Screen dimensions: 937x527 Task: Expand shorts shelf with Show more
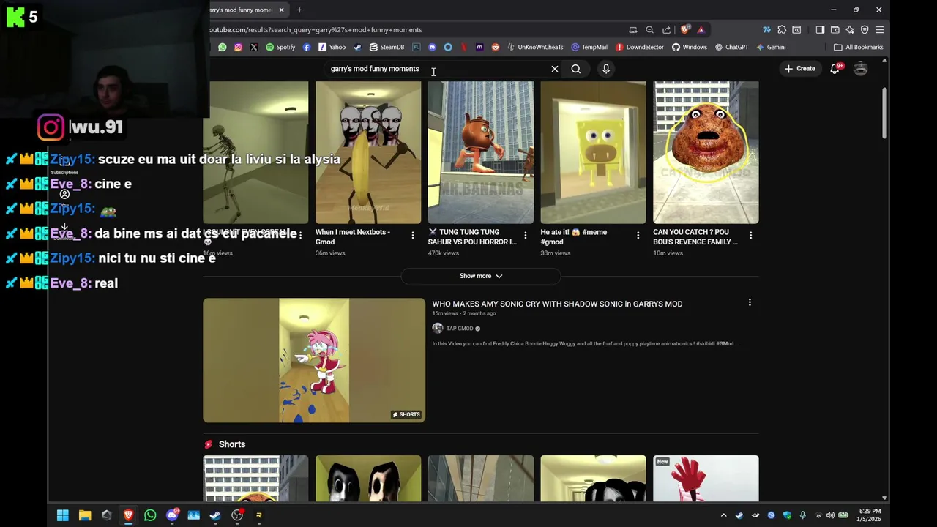point(481,276)
